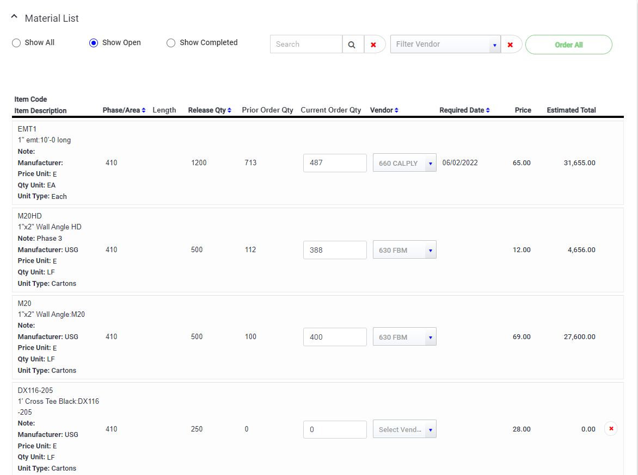Click price 28.00 in DX116-205 row
This screenshot has width=638, height=475.
(x=522, y=429)
